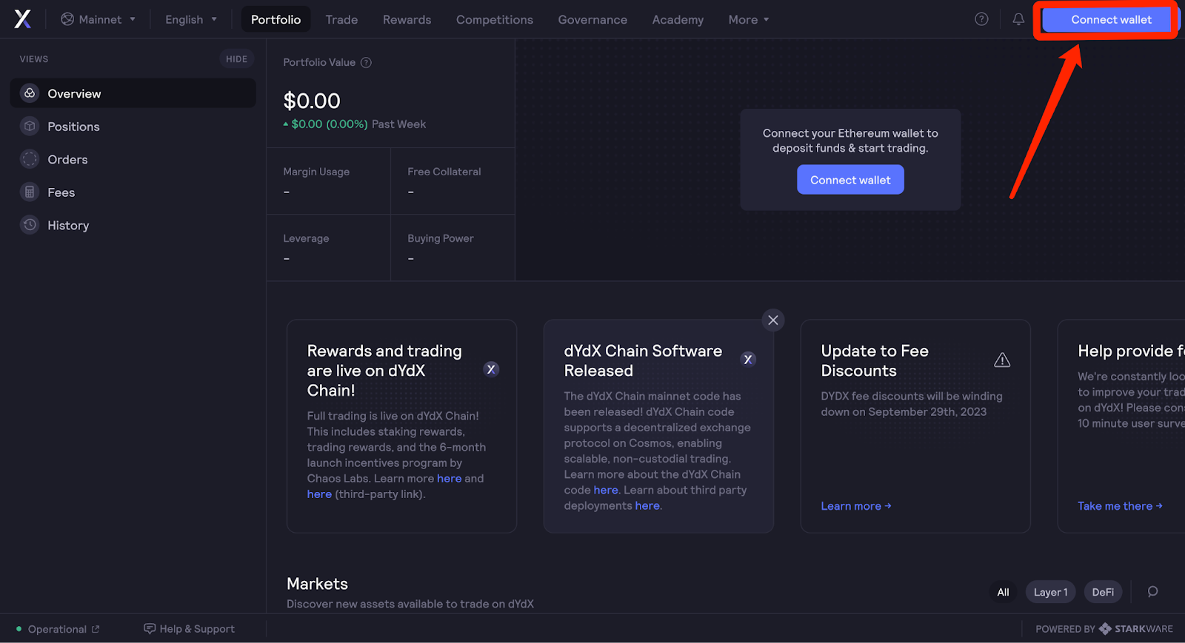Open the Operational status external link icon
This screenshot has width=1185, height=643.
click(x=96, y=629)
